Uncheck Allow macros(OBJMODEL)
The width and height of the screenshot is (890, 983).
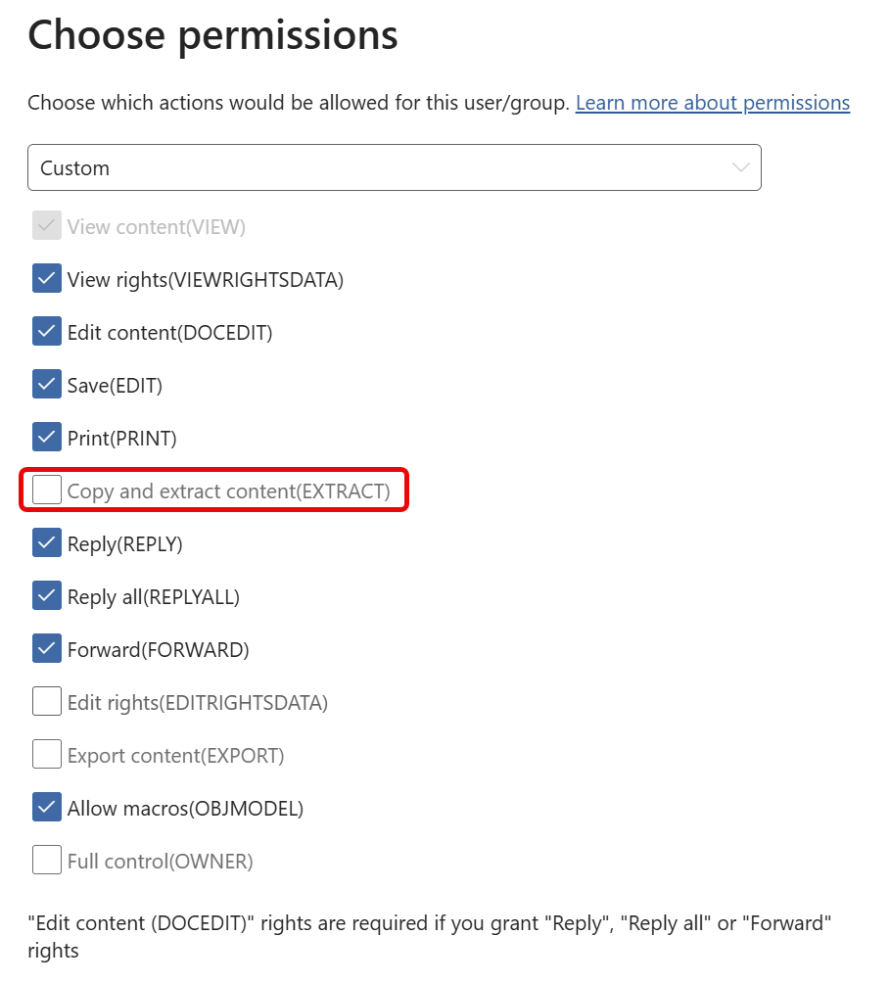pos(46,807)
